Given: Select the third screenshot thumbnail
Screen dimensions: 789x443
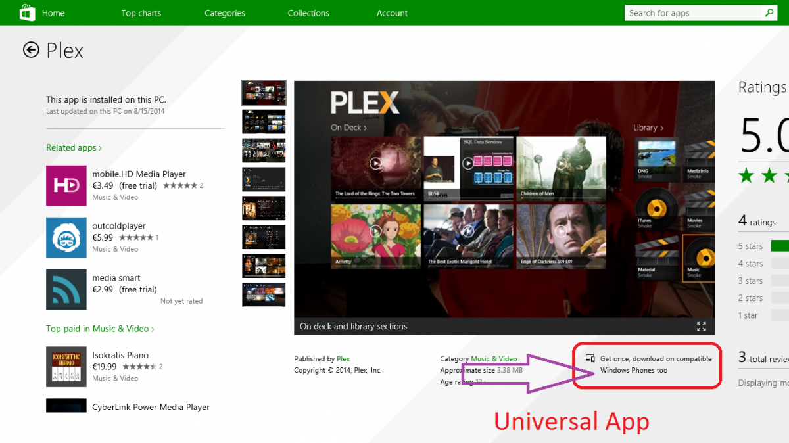Looking at the screenshot, I should pos(264,151).
